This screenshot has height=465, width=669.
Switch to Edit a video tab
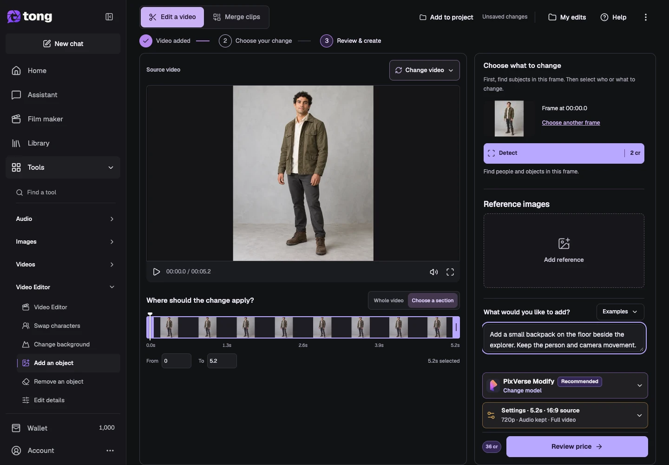click(x=172, y=17)
